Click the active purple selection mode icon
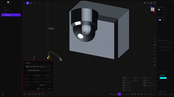Viewport: 174px width, 97px height. [x=28, y=3]
